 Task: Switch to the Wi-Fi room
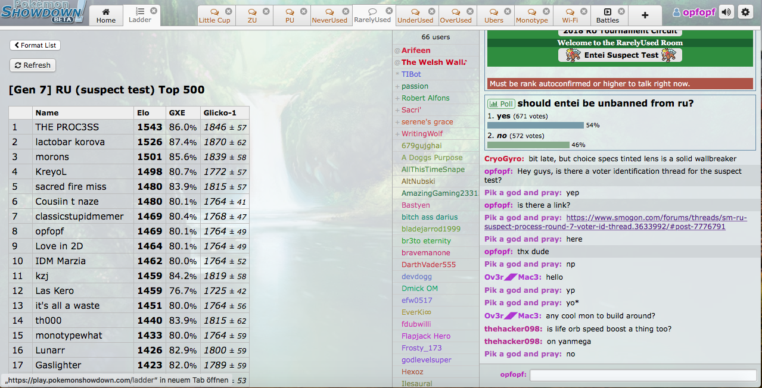tap(570, 15)
